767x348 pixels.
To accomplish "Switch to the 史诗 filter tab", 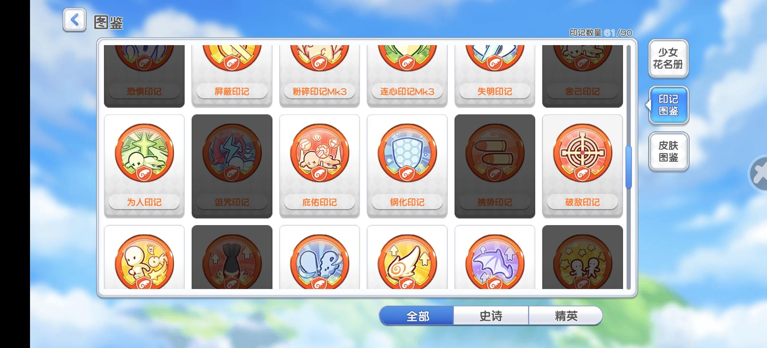I will [x=491, y=316].
